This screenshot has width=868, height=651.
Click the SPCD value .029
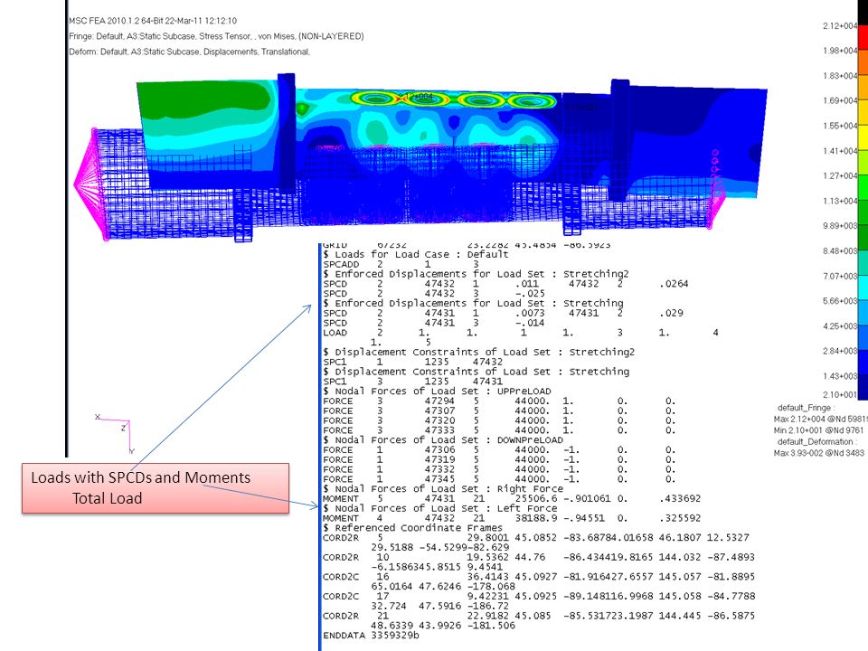click(x=671, y=314)
